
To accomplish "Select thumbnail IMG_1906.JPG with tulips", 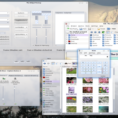I will coord(71,99).
